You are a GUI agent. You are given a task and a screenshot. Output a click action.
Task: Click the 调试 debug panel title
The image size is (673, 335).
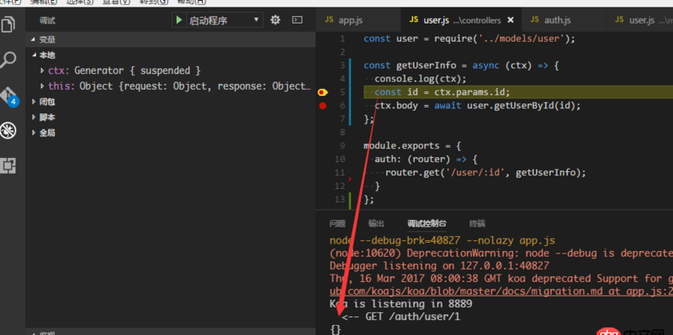click(x=47, y=20)
